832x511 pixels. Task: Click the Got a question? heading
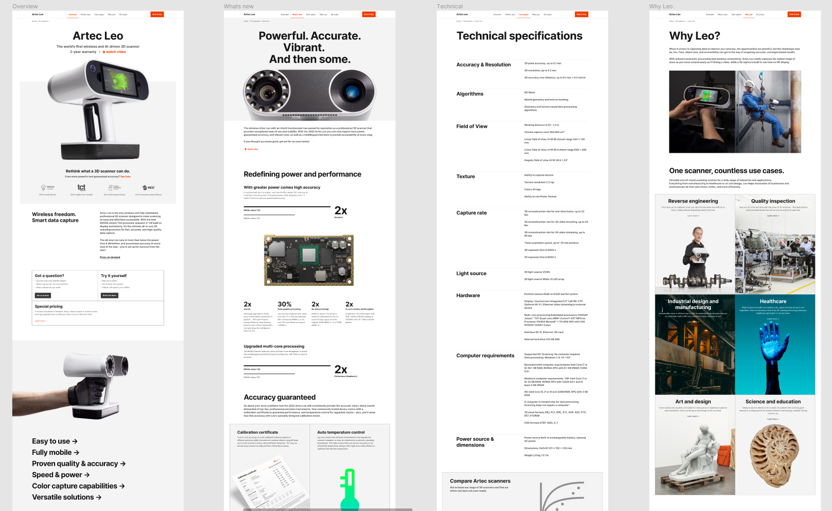49,276
